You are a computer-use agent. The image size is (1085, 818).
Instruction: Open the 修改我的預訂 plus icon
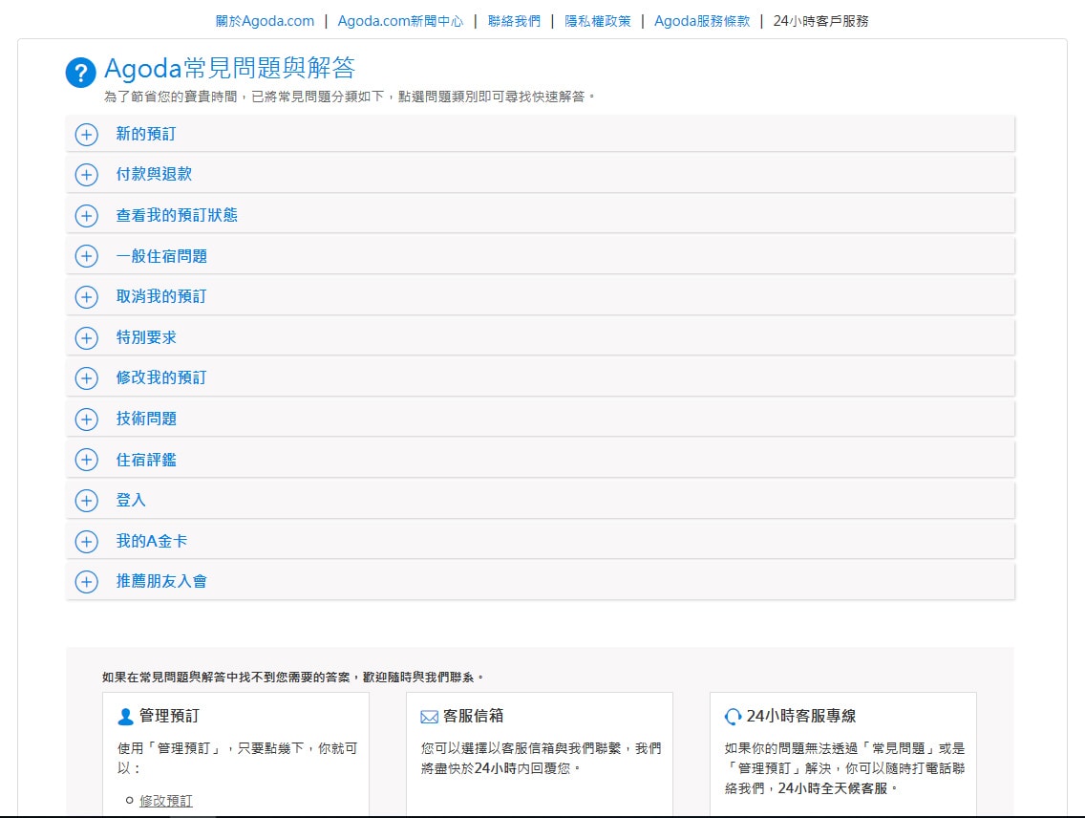pyautogui.click(x=87, y=377)
